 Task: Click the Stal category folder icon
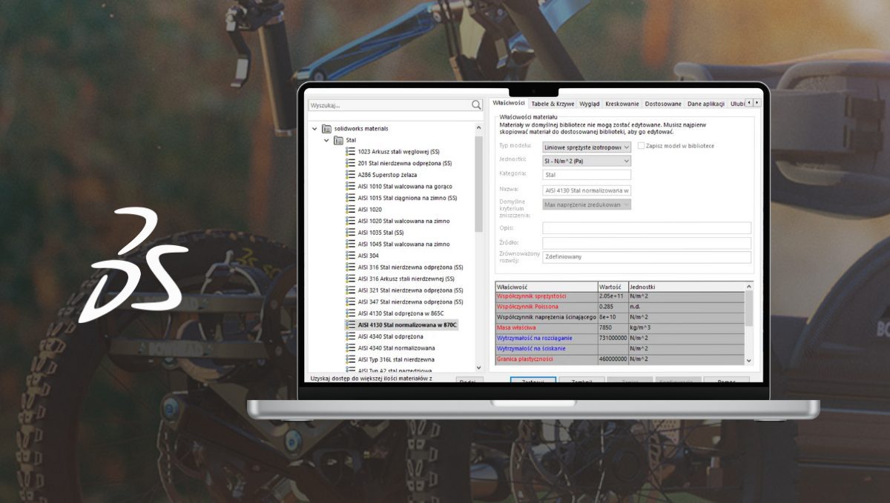338,140
